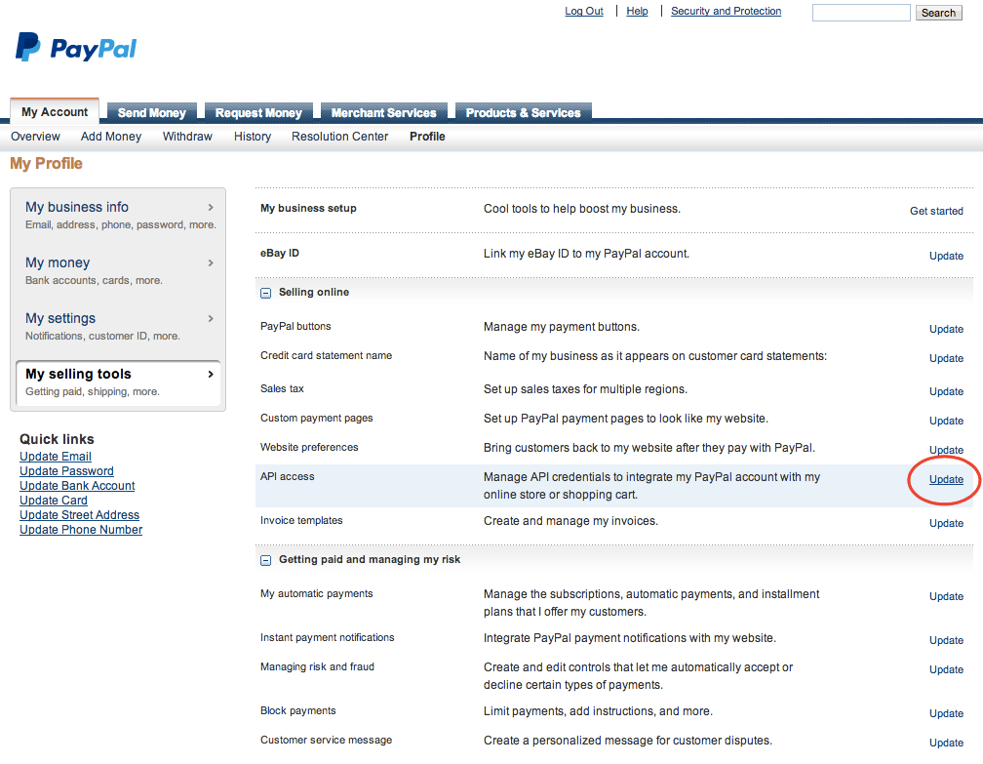The width and height of the screenshot is (983, 764).
Task: Click the Invoice templates row label
Action: [x=301, y=521]
